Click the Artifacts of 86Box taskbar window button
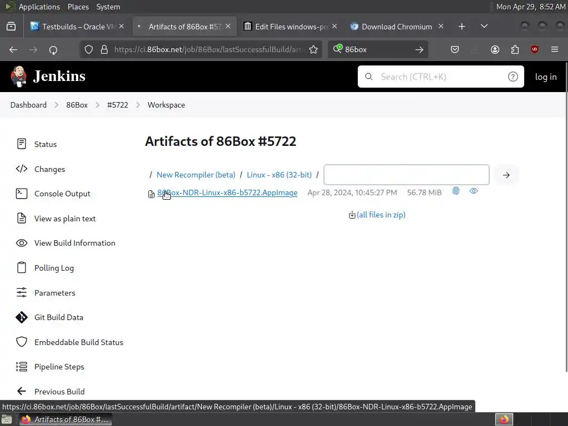This screenshot has width=568, height=426. coord(66,419)
